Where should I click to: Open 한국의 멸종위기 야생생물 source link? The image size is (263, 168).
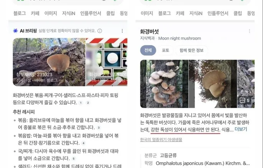[x=161, y=140]
